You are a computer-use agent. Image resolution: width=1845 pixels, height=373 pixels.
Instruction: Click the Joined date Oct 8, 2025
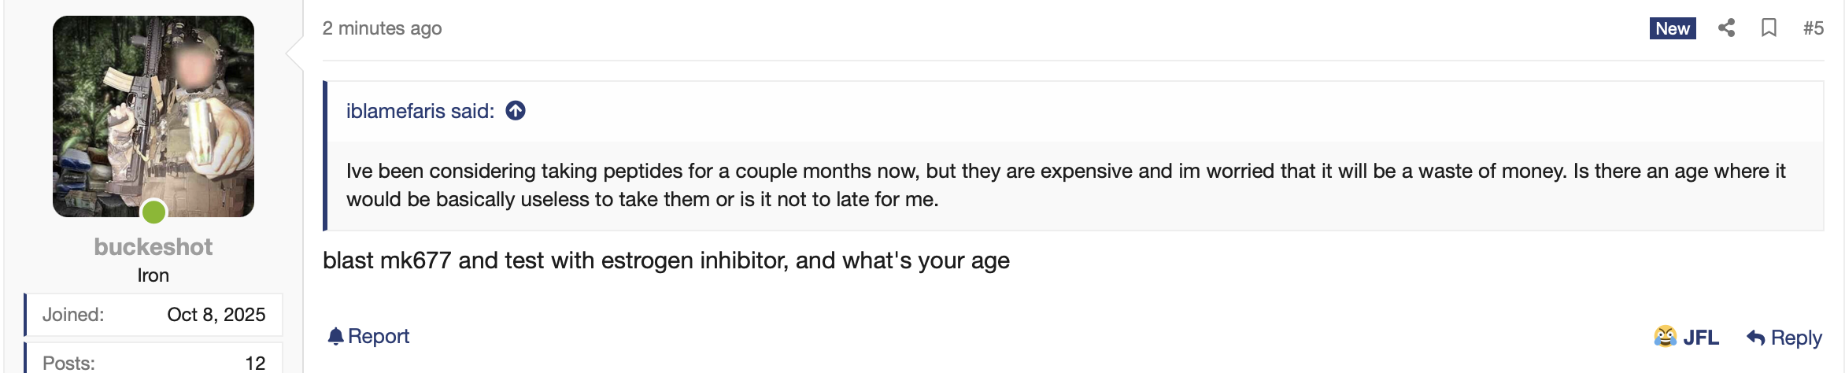point(216,315)
